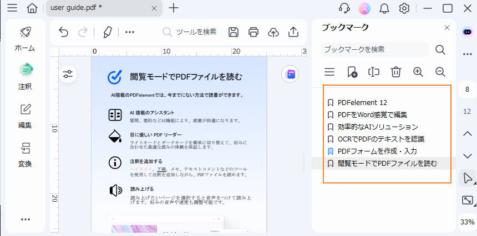The image size is (477, 236).
Task: Go to the previous page
Action: pyautogui.click(x=467, y=134)
